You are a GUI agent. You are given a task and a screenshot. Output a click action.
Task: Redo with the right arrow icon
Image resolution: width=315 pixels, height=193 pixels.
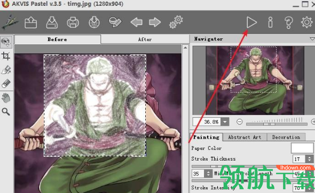(155, 22)
